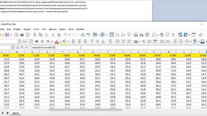Click the Export as PDF icon

coord(16,35)
